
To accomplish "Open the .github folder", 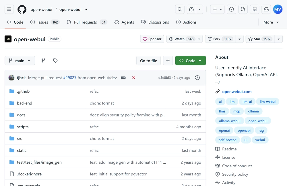I will pyautogui.click(x=23, y=91).
